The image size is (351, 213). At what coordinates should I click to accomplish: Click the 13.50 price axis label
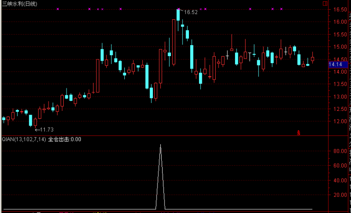[x=340, y=84]
